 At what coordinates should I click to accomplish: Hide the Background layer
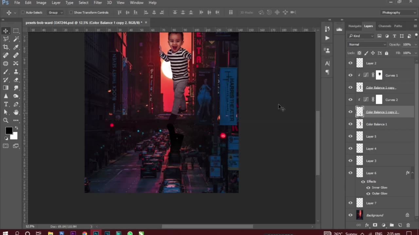351,215
